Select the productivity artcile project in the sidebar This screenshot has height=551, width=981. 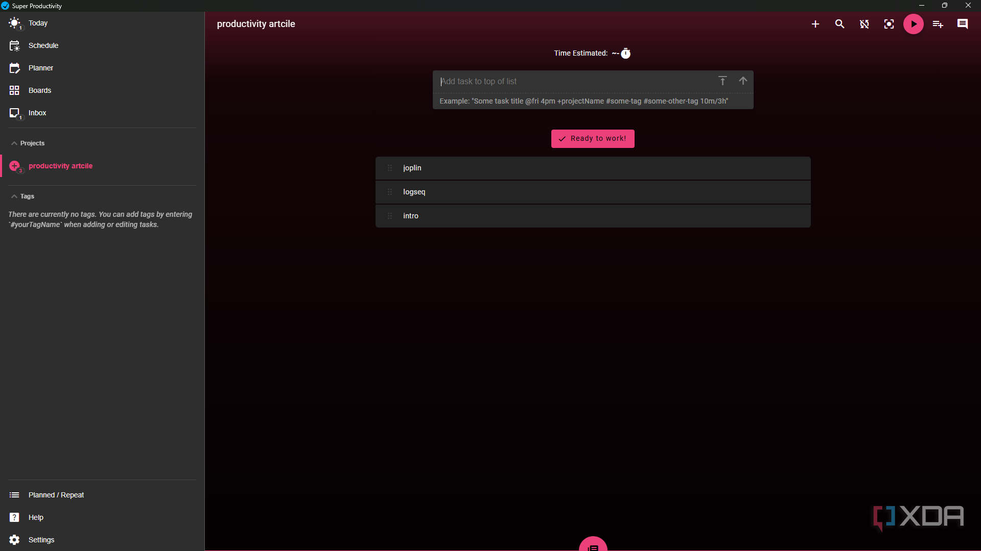[102, 166]
